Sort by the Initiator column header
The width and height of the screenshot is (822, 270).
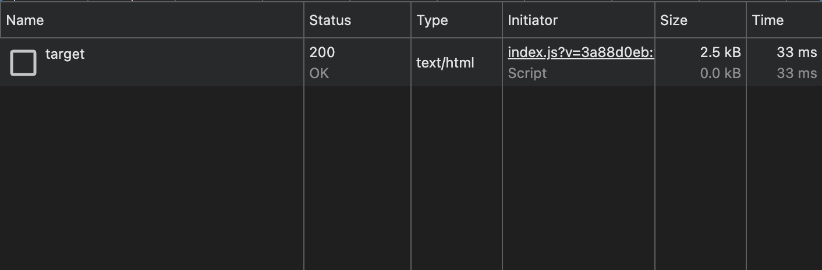[x=533, y=20]
